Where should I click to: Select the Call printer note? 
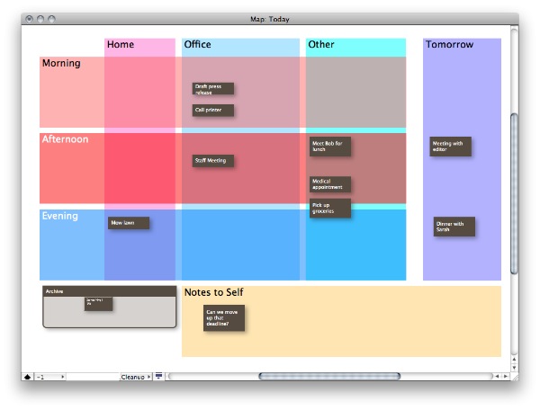tap(212, 111)
